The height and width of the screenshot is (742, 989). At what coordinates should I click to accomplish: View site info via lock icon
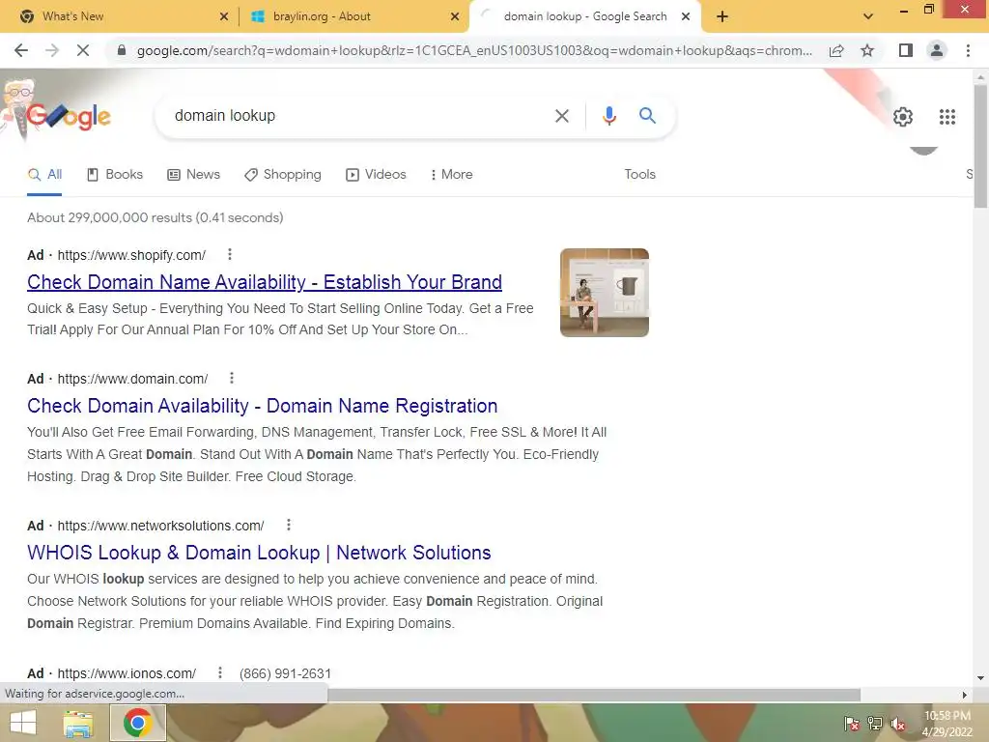pyautogui.click(x=121, y=50)
